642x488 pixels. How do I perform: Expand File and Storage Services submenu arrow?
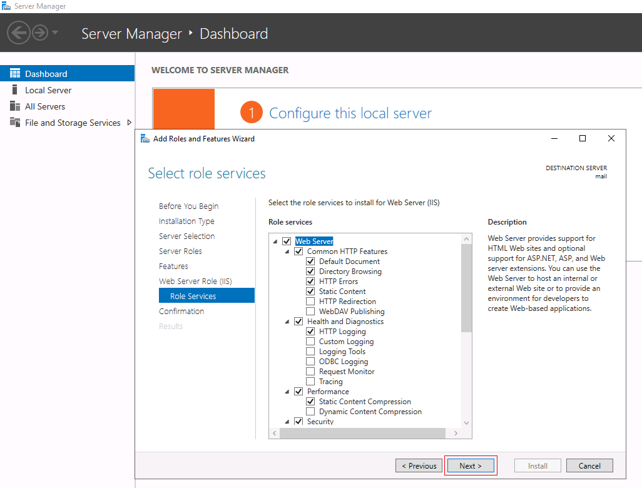130,123
